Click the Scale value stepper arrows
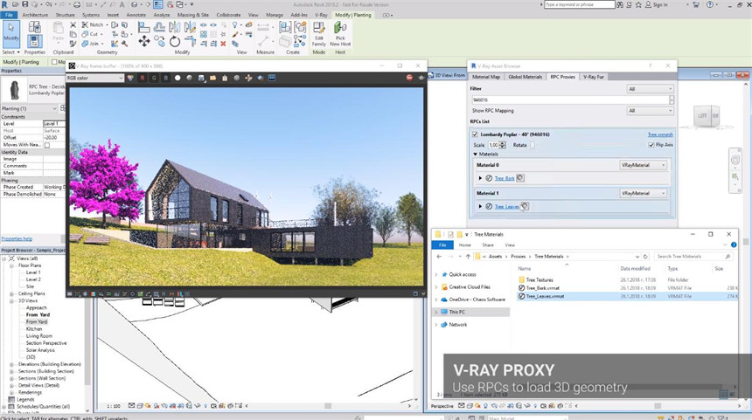The width and height of the screenshot is (752, 420). (503, 145)
